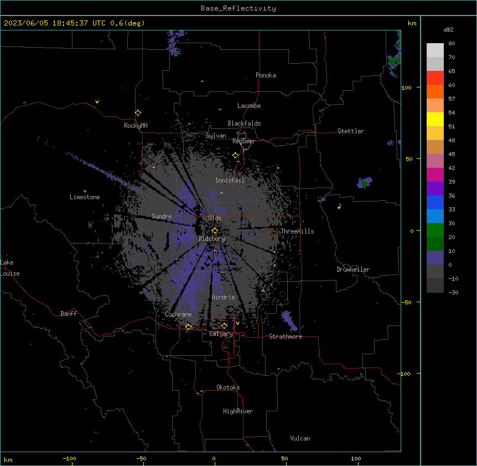This screenshot has height=466, width=477.
Task: Click the Olds town label
Action: coord(215,218)
